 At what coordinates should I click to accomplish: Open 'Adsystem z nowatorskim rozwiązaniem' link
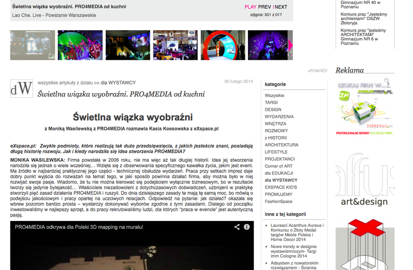tap(294, 265)
